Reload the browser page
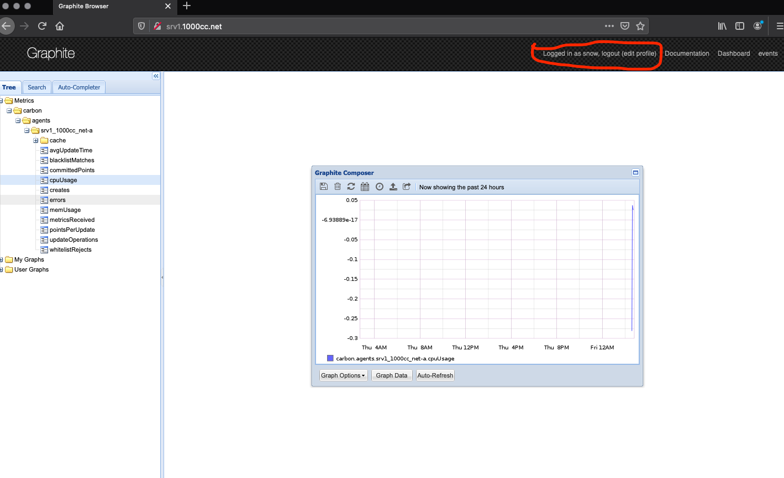This screenshot has width=784, height=478. click(x=42, y=26)
